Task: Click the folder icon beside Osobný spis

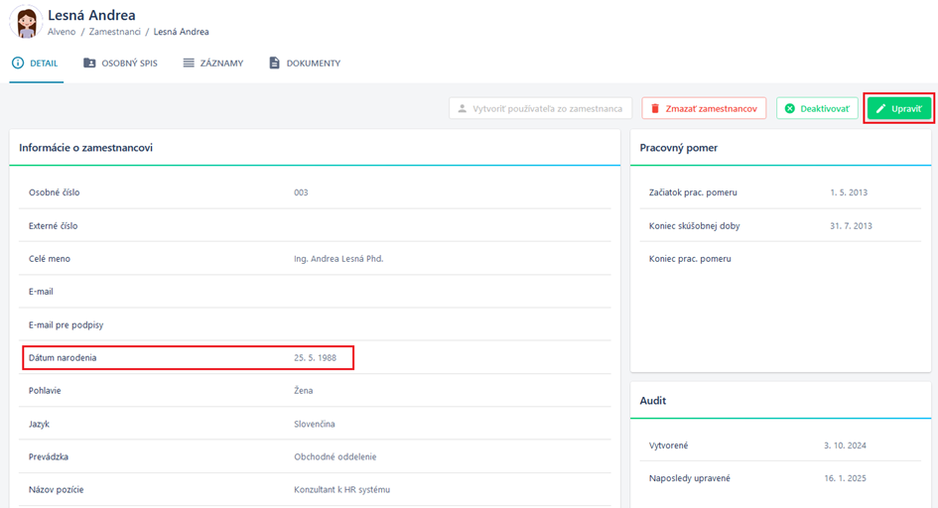Action: pos(89,63)
